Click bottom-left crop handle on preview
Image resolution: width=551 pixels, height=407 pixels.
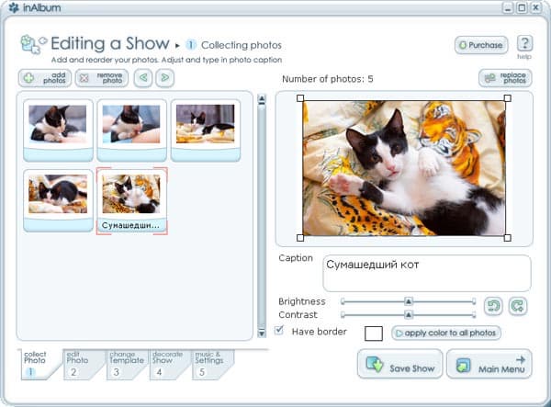click(x=300, y=238)
